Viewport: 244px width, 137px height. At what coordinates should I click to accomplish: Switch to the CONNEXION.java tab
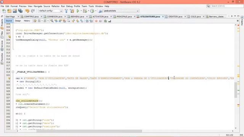(x=55, y=16)
